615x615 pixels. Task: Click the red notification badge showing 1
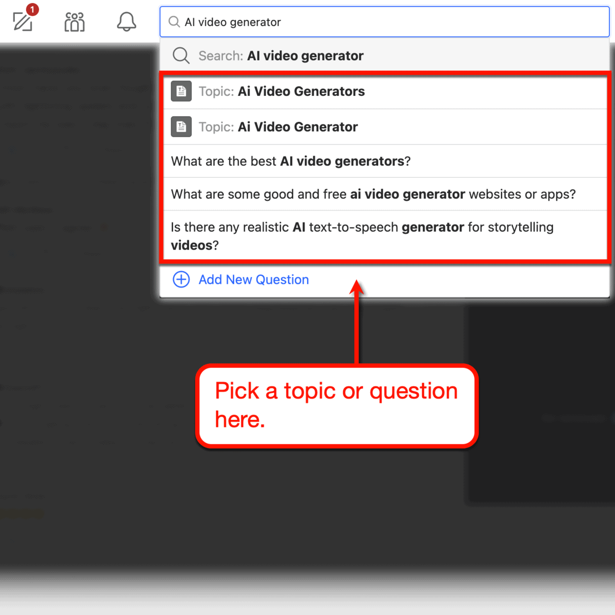coord(32,9)
